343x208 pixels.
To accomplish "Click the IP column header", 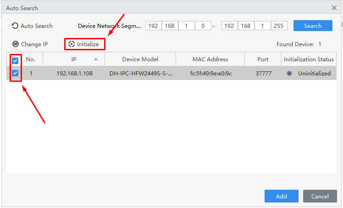I will pos(74,59).
